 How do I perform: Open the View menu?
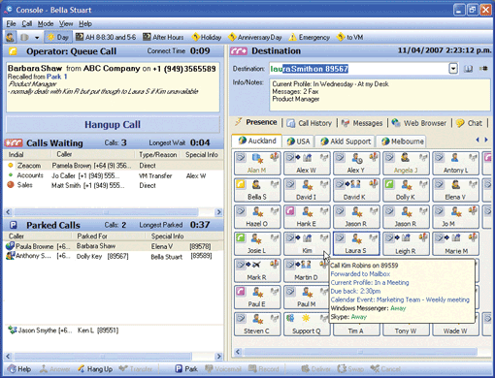[66, 23]
